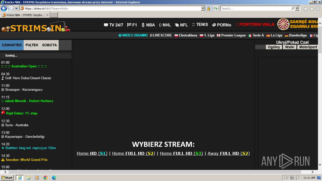Switch to the Ogólny chat tab
322x181 pixels.
point(274,47)
